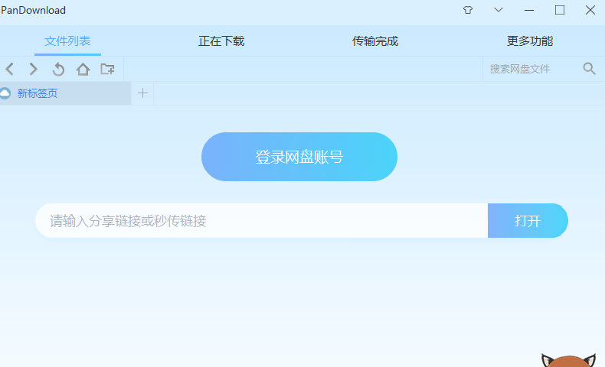Screen dimensions: 605x367
Task: Click the fox mascot at bottom corner
Action: click(x=568, y=360)
